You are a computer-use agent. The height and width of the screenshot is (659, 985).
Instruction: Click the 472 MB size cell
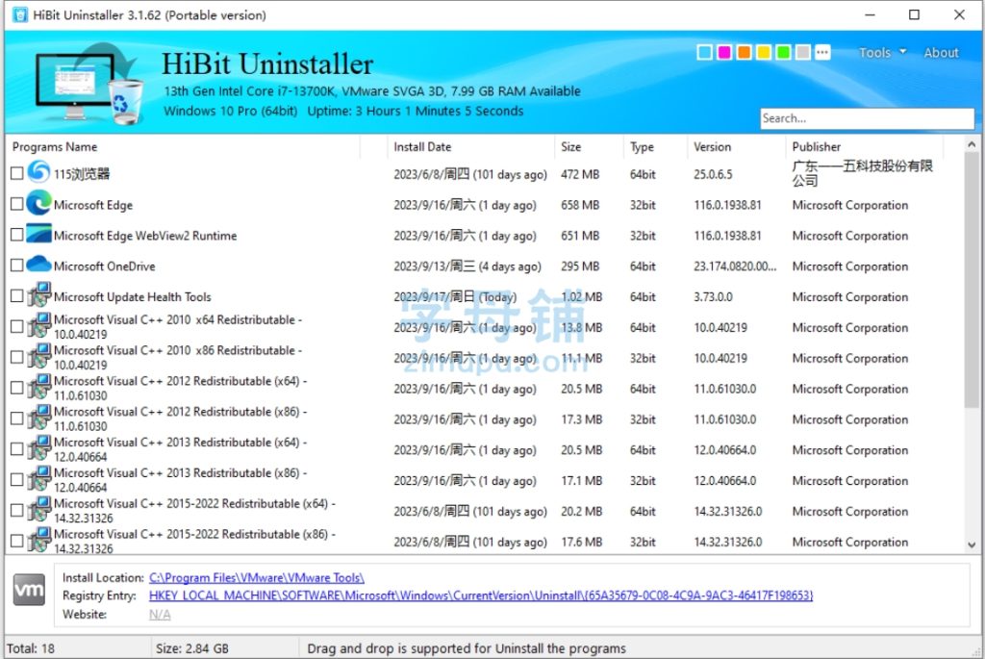(x=580, y=174)
